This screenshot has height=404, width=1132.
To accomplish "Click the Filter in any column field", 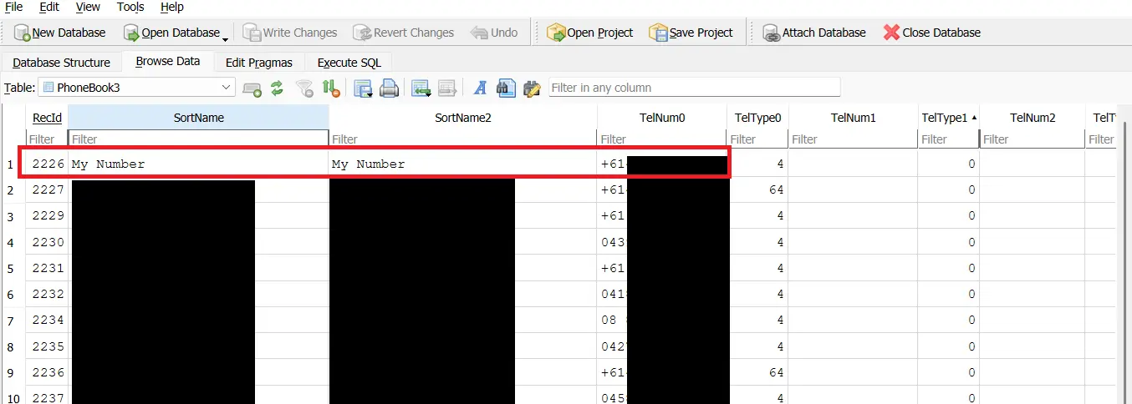I will tap(694, 87).
